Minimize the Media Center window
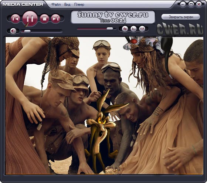207x183 pixels. pyautogui.click(x=183, y=4)
